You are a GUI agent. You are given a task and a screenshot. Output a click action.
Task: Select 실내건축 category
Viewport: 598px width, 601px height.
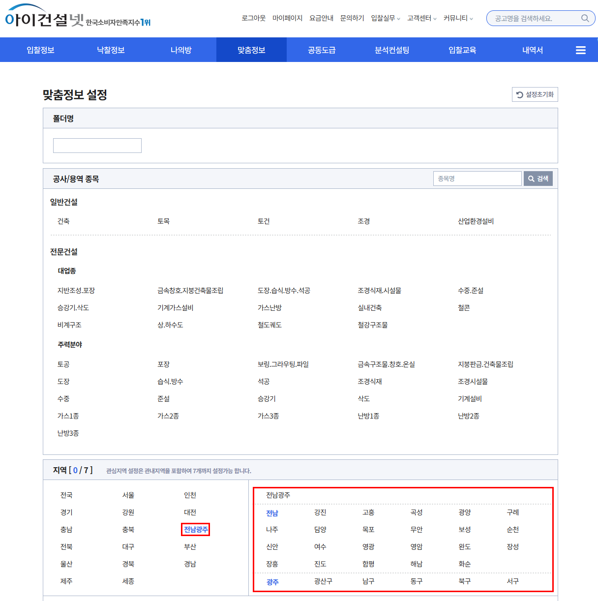(x=370, y=308)
